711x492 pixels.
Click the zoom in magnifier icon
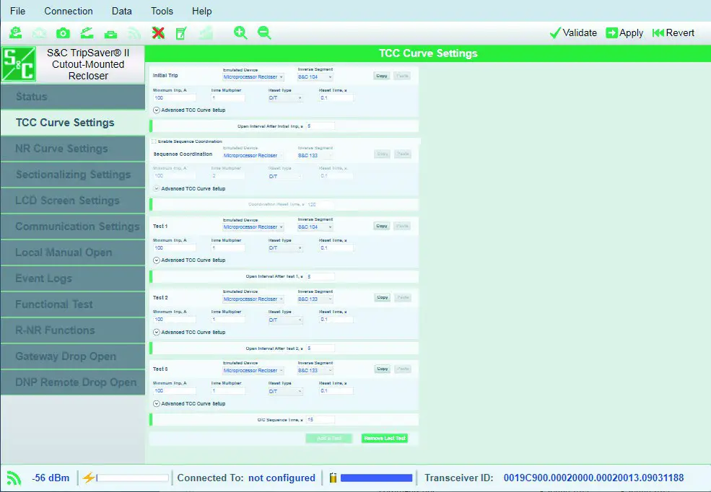240,32
